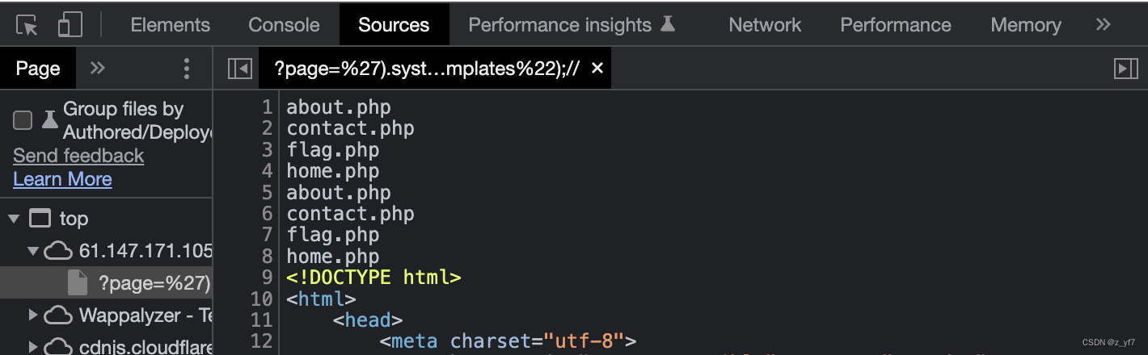Collapse the 61.147.171.105 domain node
The height and width of the screenshot is (355, 1148).
[x=33, y=251]
